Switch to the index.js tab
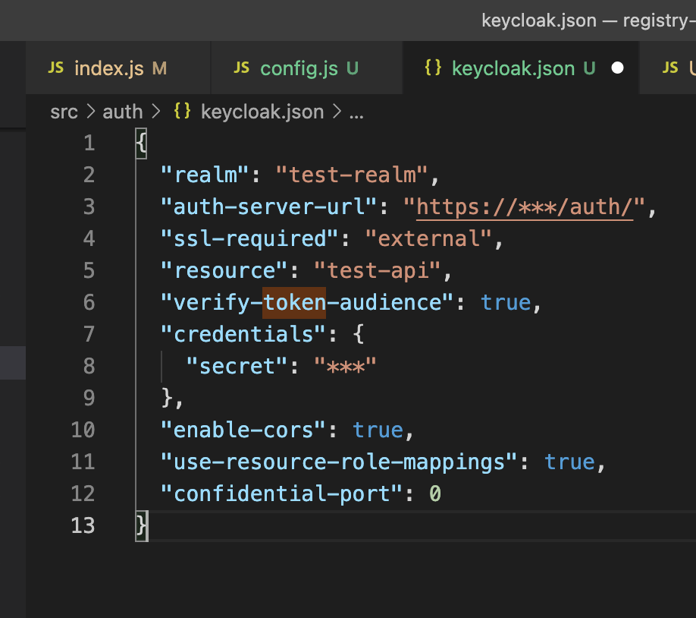Image resolution: width=696 pixels, height=618 pixels. 118,68
